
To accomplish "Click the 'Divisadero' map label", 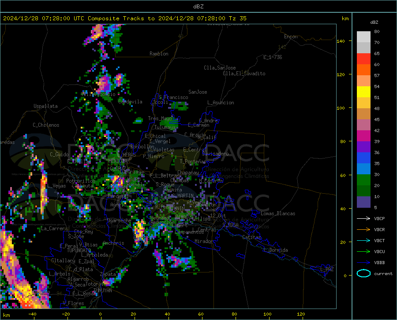I will (215, 154).
